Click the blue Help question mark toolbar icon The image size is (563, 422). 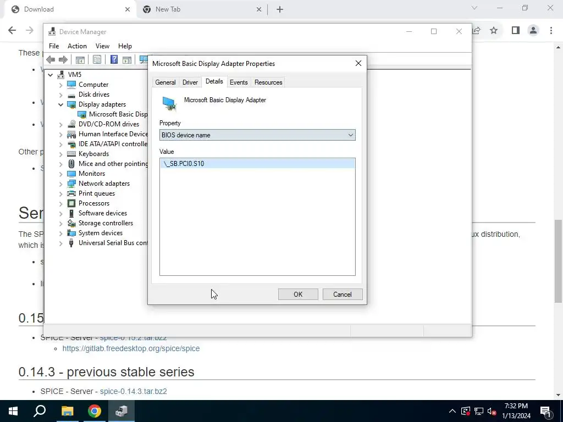[x=114, y=59]
